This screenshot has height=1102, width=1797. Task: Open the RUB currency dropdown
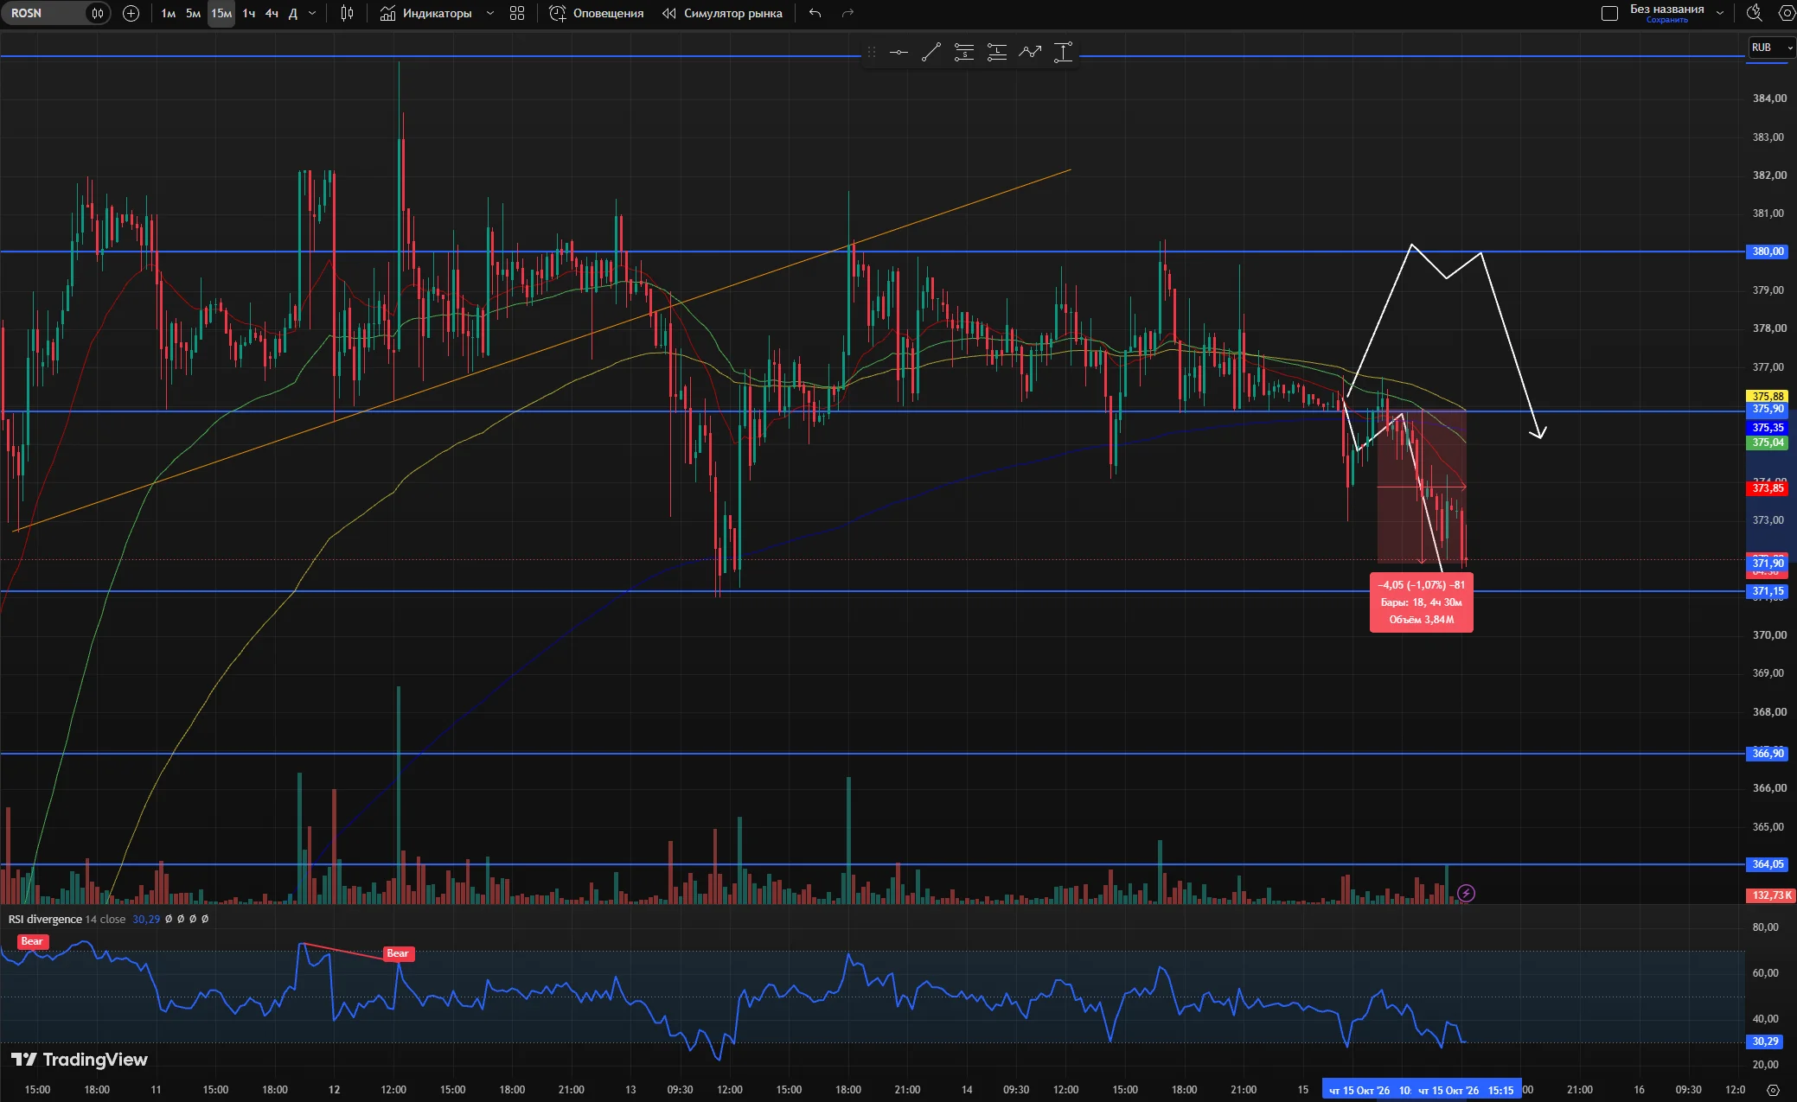1770,48
